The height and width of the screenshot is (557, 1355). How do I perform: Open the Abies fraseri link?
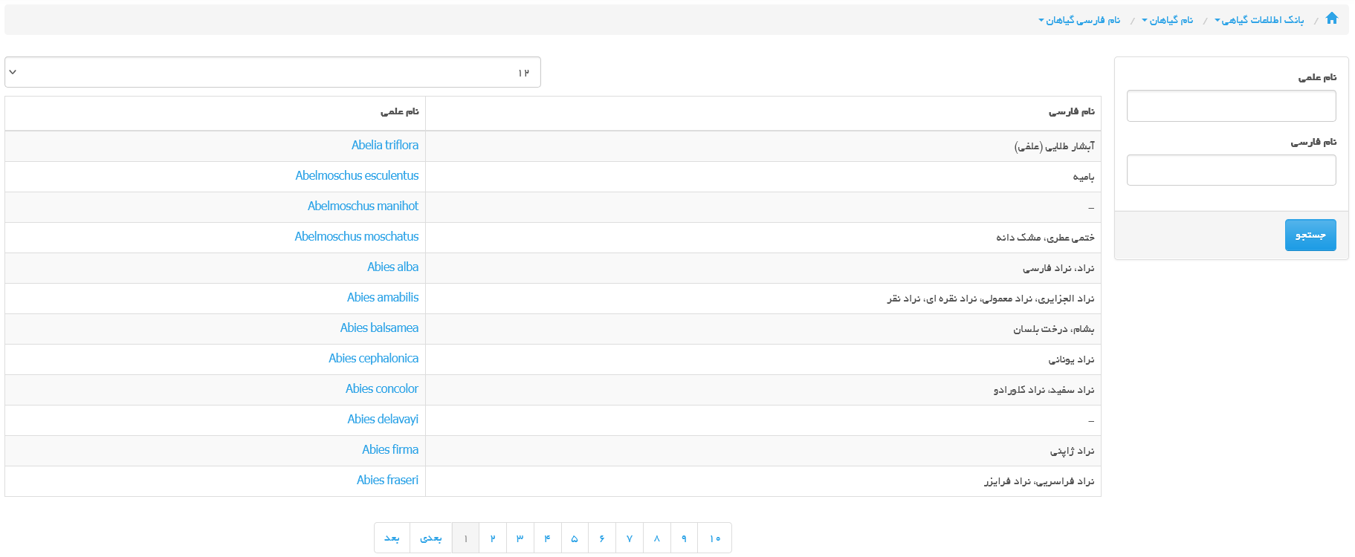pyautogui.click(x=387, y=481)
